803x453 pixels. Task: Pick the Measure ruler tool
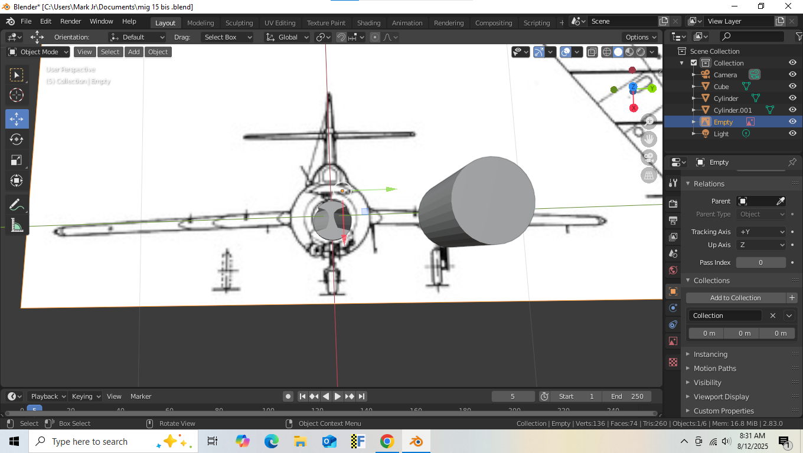pyautogui.click(x=17, y=225)
